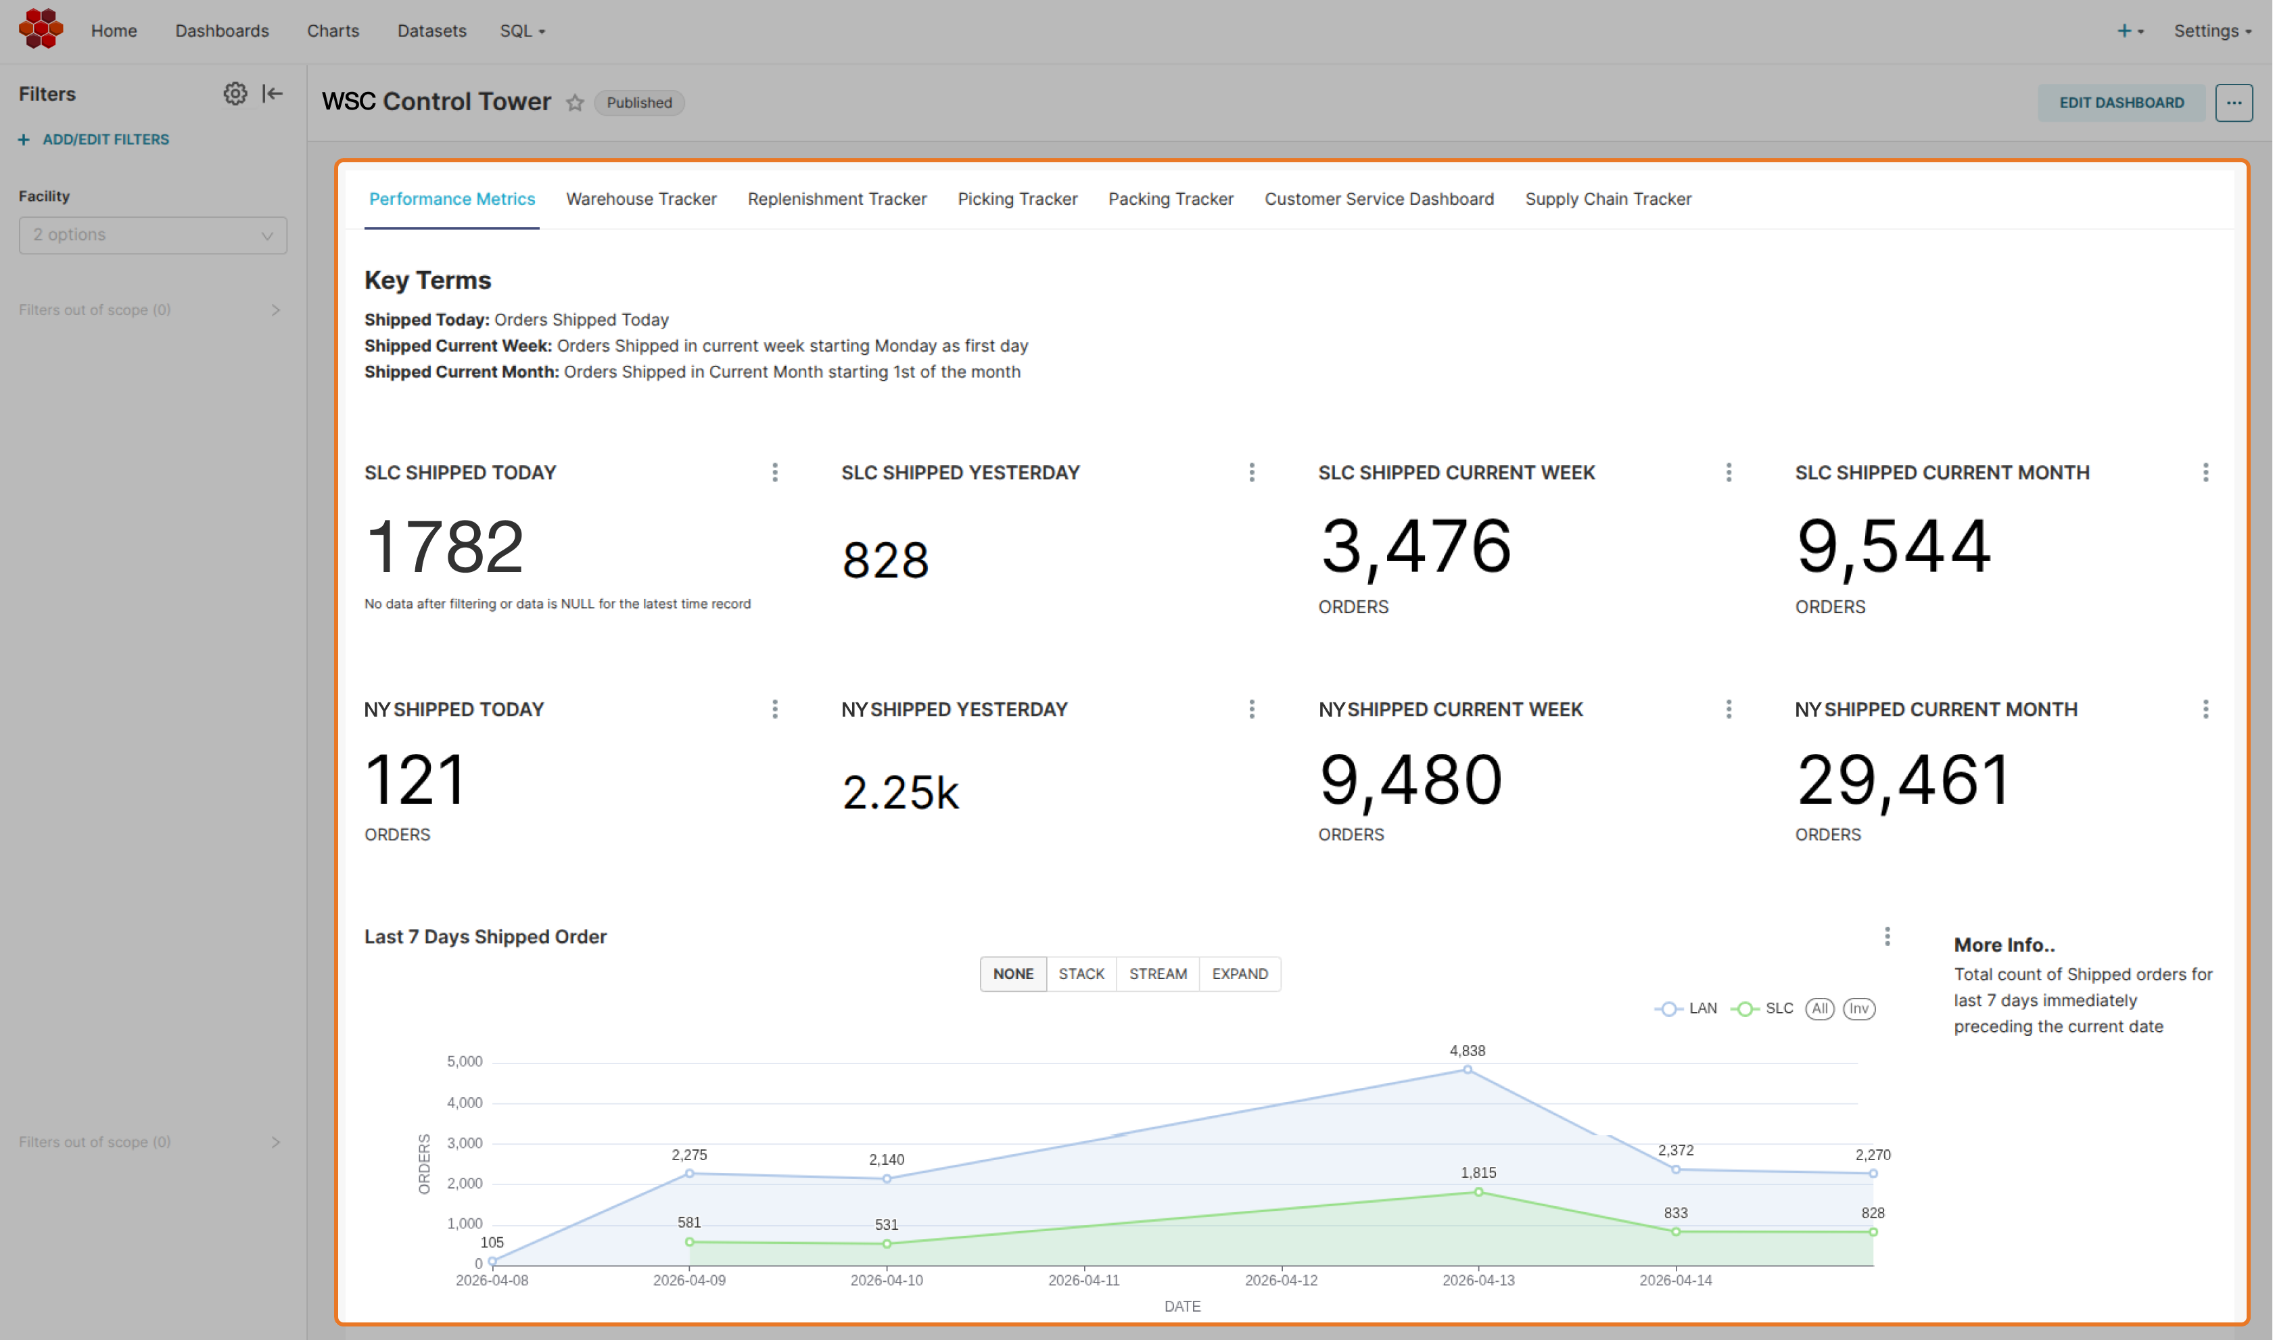Screen dimensions: 2273x1340
Task: Open the dashboard ellipsis menu
Action: 2233,103
